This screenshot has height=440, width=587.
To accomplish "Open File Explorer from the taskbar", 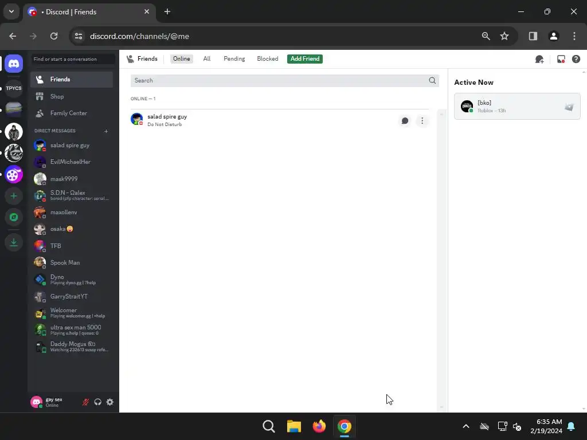I will 294,426.
